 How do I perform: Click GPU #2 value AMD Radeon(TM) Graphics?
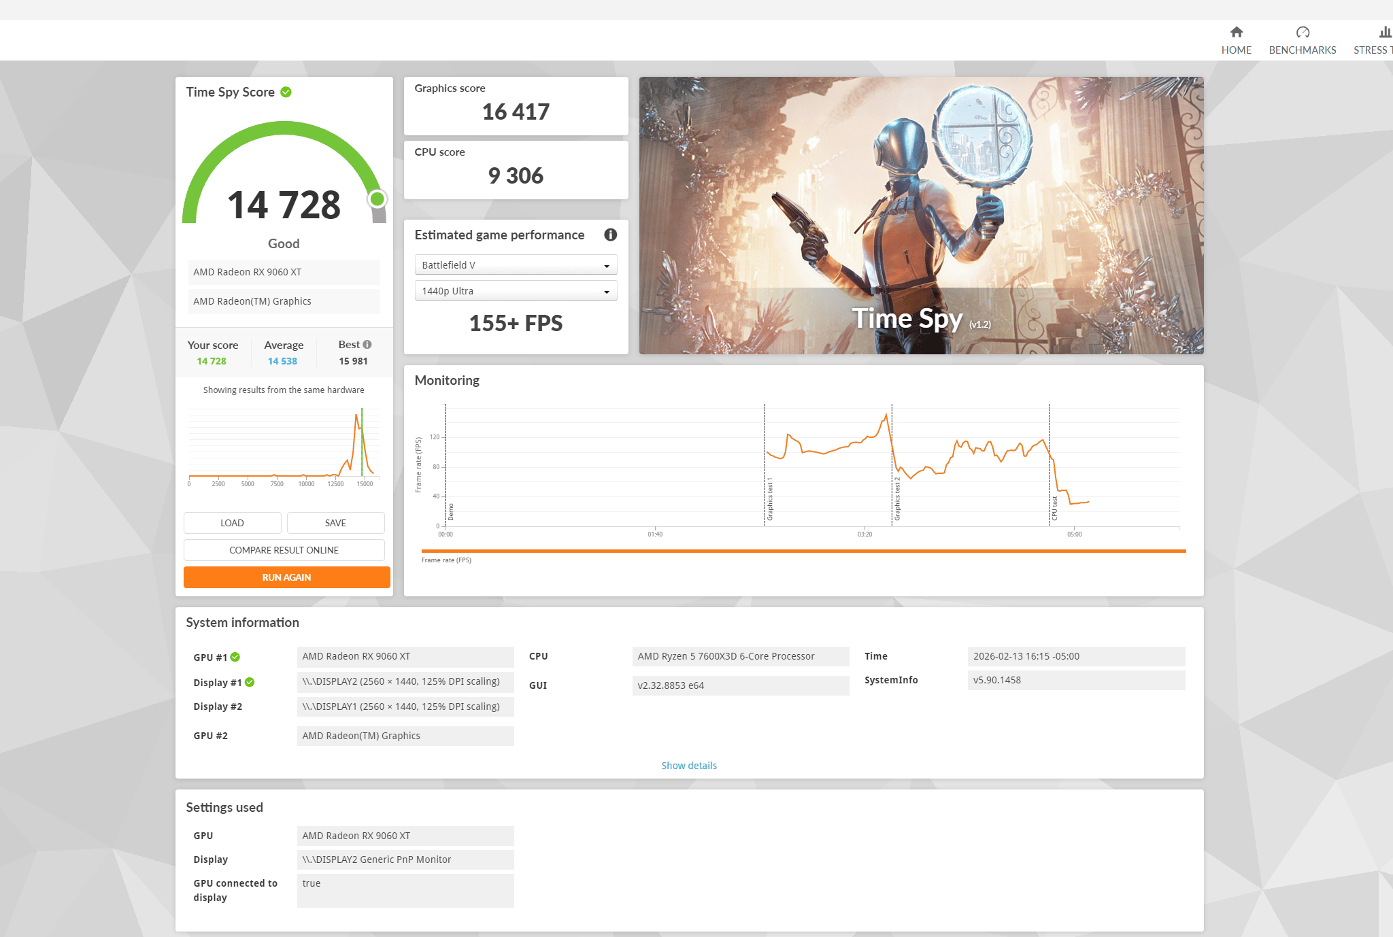point(405,736)
